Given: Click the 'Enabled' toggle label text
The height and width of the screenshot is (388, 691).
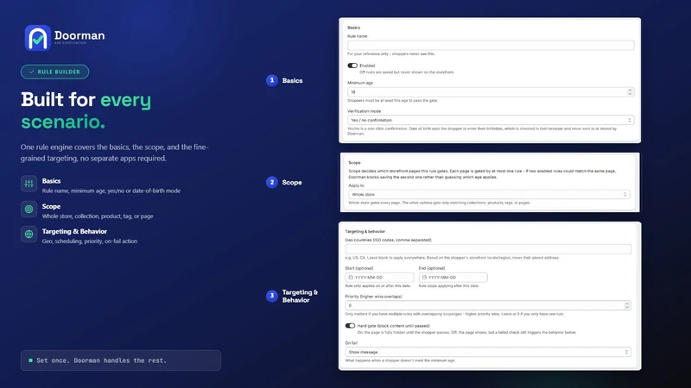Looking at the screenshot, I should click(367, 66).
